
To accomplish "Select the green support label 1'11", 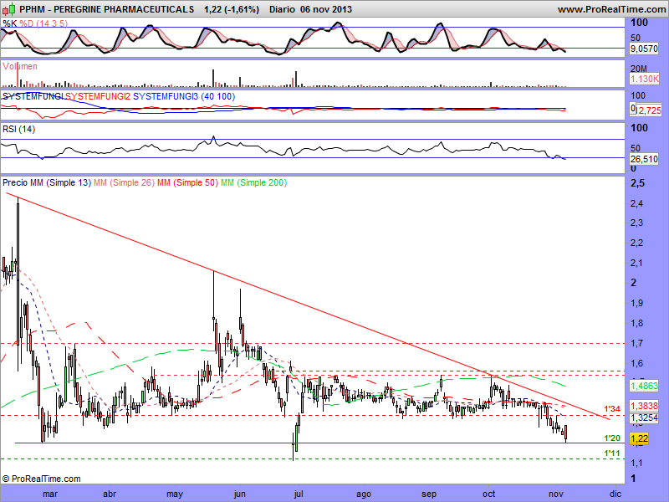I will click(612, 453).
